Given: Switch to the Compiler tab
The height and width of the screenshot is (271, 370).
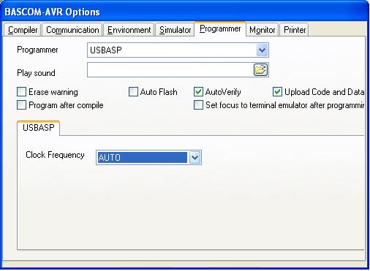Looking at the screenshot, I should pos(23,30).
